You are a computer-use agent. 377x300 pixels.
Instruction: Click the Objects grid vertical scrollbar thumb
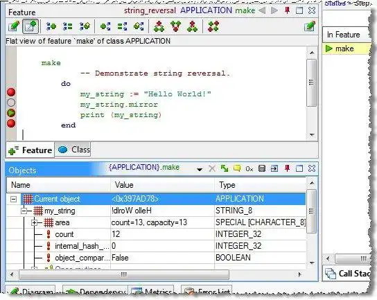(312, 211)
